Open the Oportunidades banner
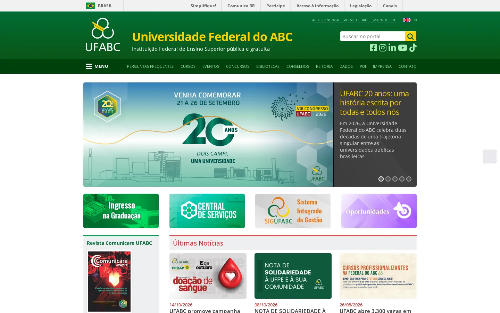Image resolution: width=500 pixels, height=313 pixels. [x=379, y=211]
